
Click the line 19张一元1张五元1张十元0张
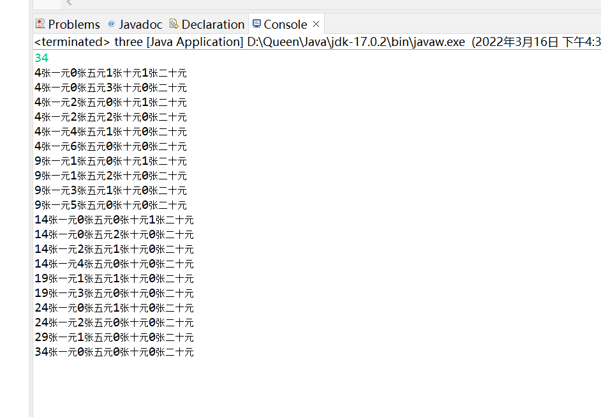coord(114,278)
